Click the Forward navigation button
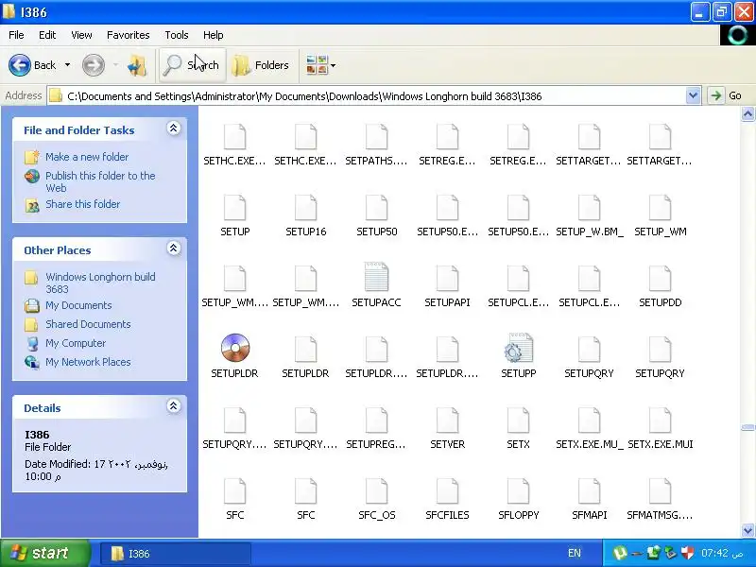This screenshot has height=567, width=756. coord(93,65)
